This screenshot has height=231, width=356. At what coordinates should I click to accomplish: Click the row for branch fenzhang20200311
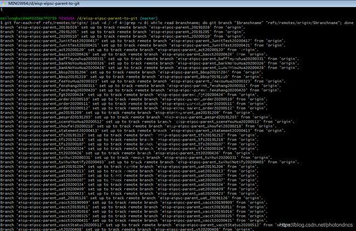(141, 86)
